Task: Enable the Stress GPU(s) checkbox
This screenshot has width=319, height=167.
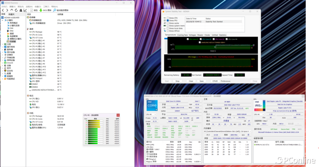Action: tap(168, 31)
